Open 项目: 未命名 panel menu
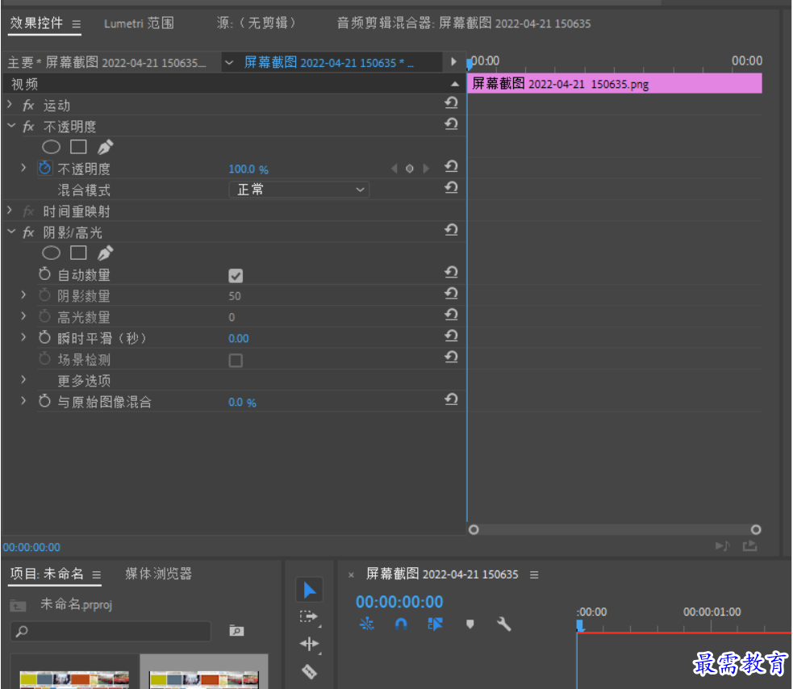Viewport: 793px width, 689px height. pyautogui.click(x=97, y=574)
